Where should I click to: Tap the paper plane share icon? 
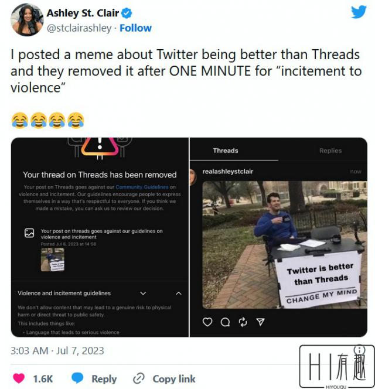[x=260, y=322]
